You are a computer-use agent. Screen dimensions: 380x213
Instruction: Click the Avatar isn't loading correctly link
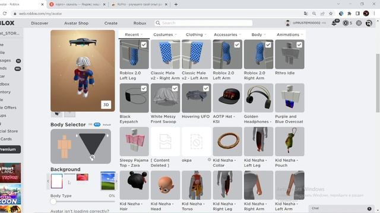coord(80,211)
